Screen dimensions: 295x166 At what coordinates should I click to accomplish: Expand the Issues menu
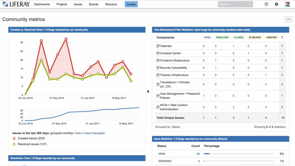pos(78,4)
